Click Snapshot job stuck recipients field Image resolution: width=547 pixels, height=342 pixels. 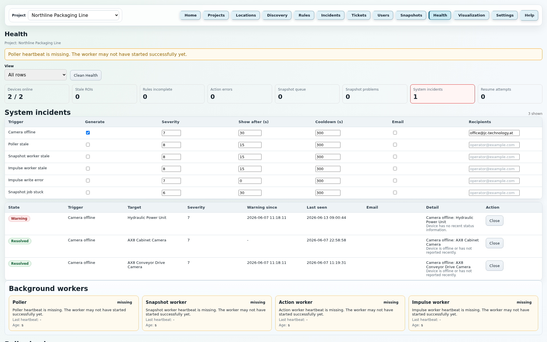click(494, 193)
